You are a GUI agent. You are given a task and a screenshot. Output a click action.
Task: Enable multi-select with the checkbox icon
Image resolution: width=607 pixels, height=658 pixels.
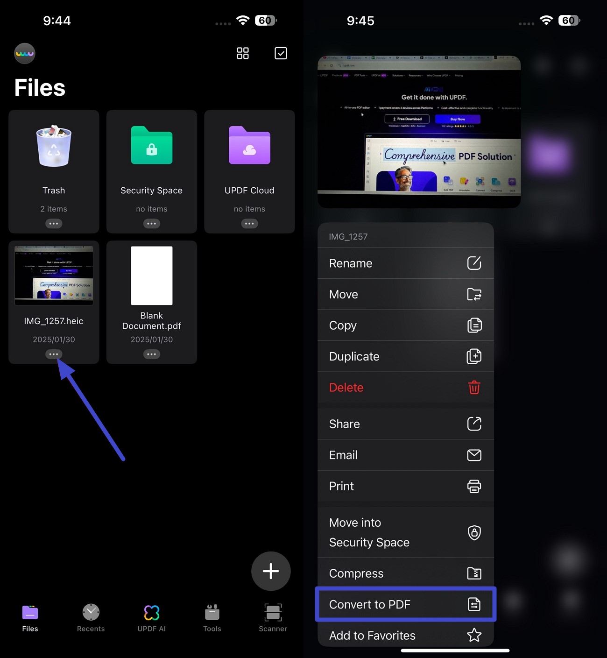tap(281, 53)
